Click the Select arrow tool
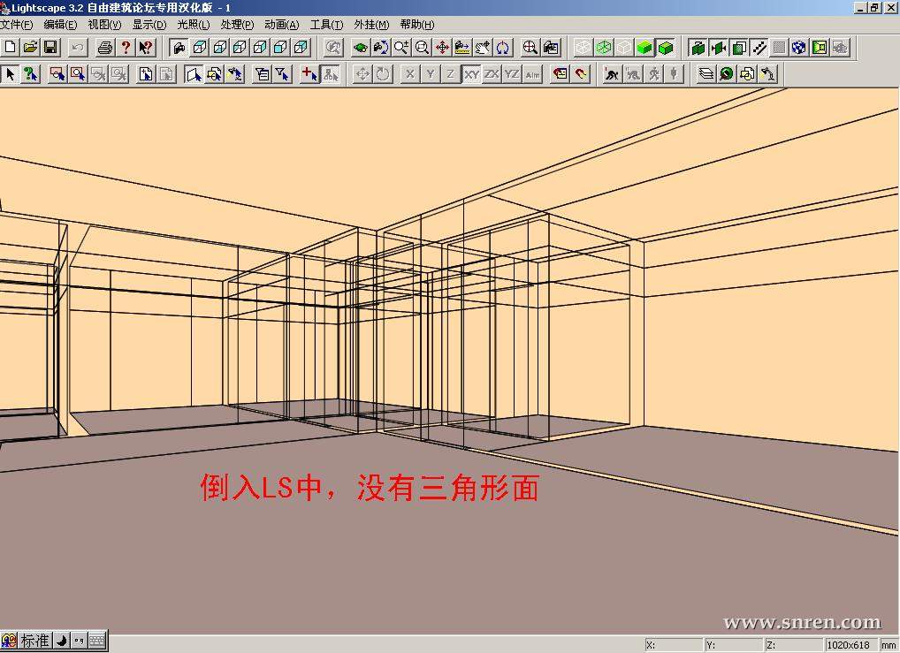900x653 pixels. point(11,74)
